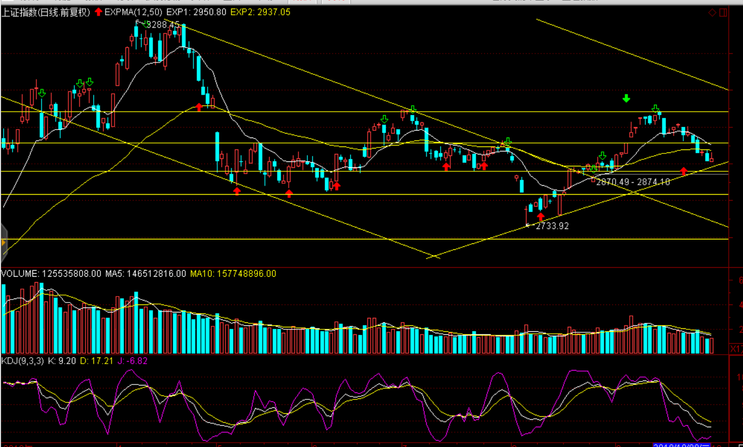Click the 上证指数(日线.前复权) chart title

pos(46,12)
